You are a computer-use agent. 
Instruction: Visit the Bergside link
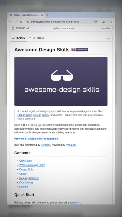point(46,145)
